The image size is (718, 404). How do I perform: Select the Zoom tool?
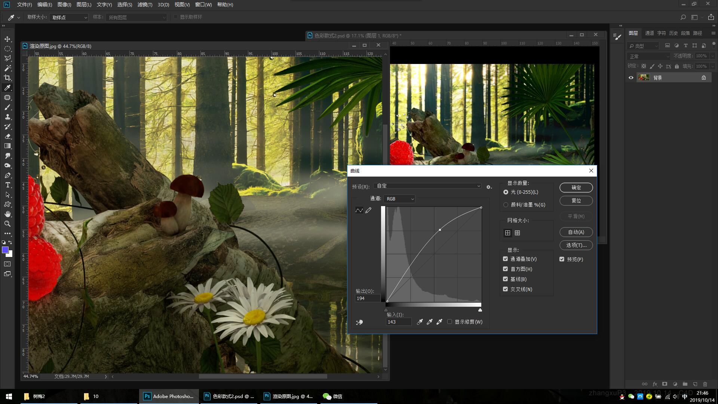[x=7, y=224]
